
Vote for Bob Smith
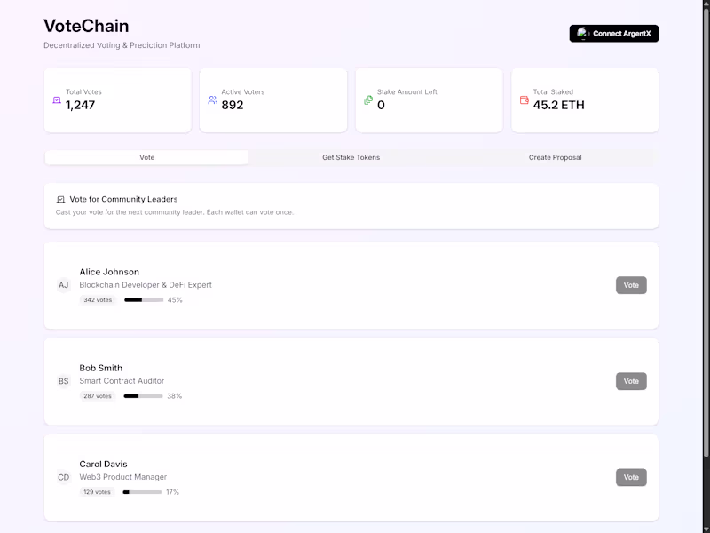tap(631, 381)
